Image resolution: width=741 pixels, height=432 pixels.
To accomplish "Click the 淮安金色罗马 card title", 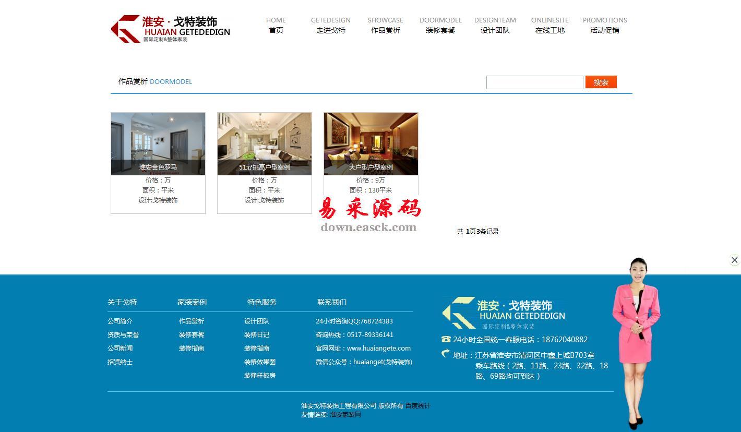I will [158, 167].
